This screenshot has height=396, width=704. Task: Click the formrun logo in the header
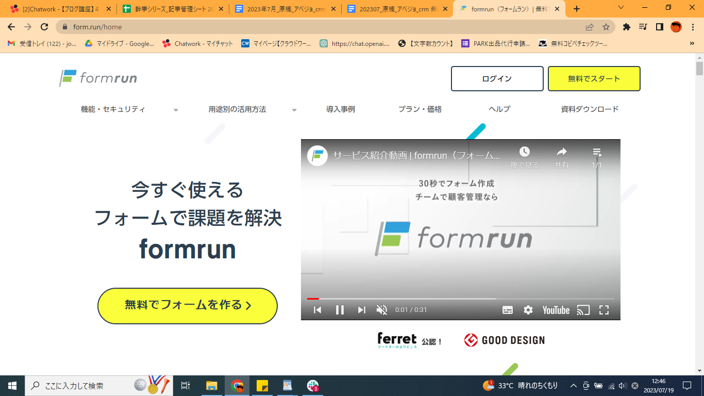click(98, 78)
